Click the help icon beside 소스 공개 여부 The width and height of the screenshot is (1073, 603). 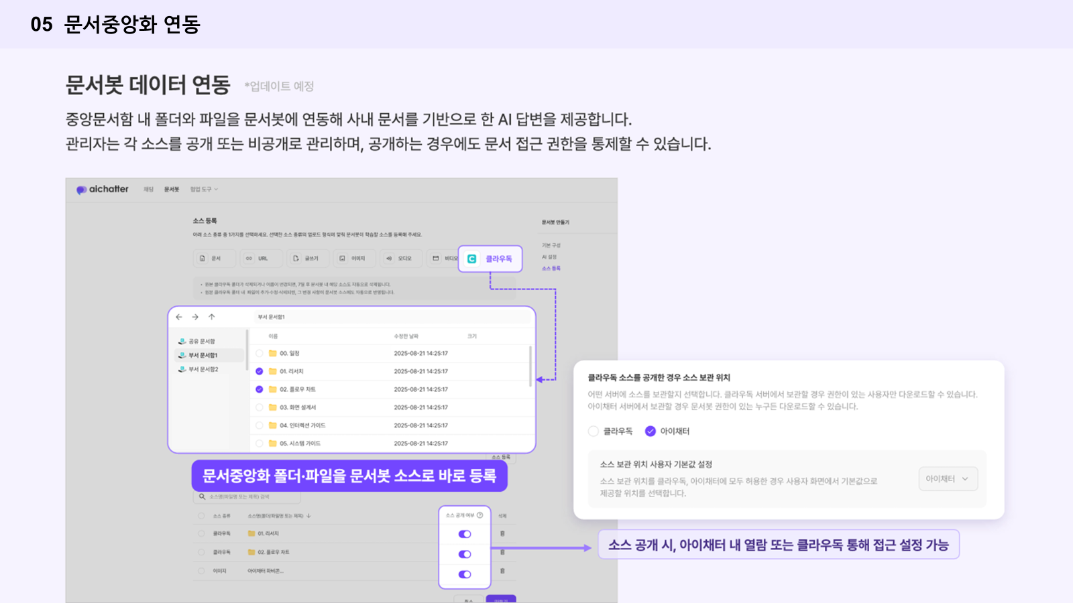[x=479, y=515]
